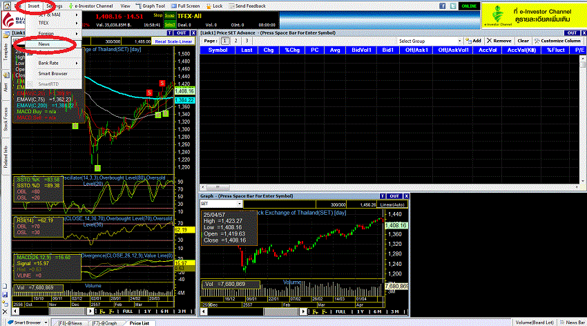
Task: Switch to Full Screen mode
Action: coord(186,6)
